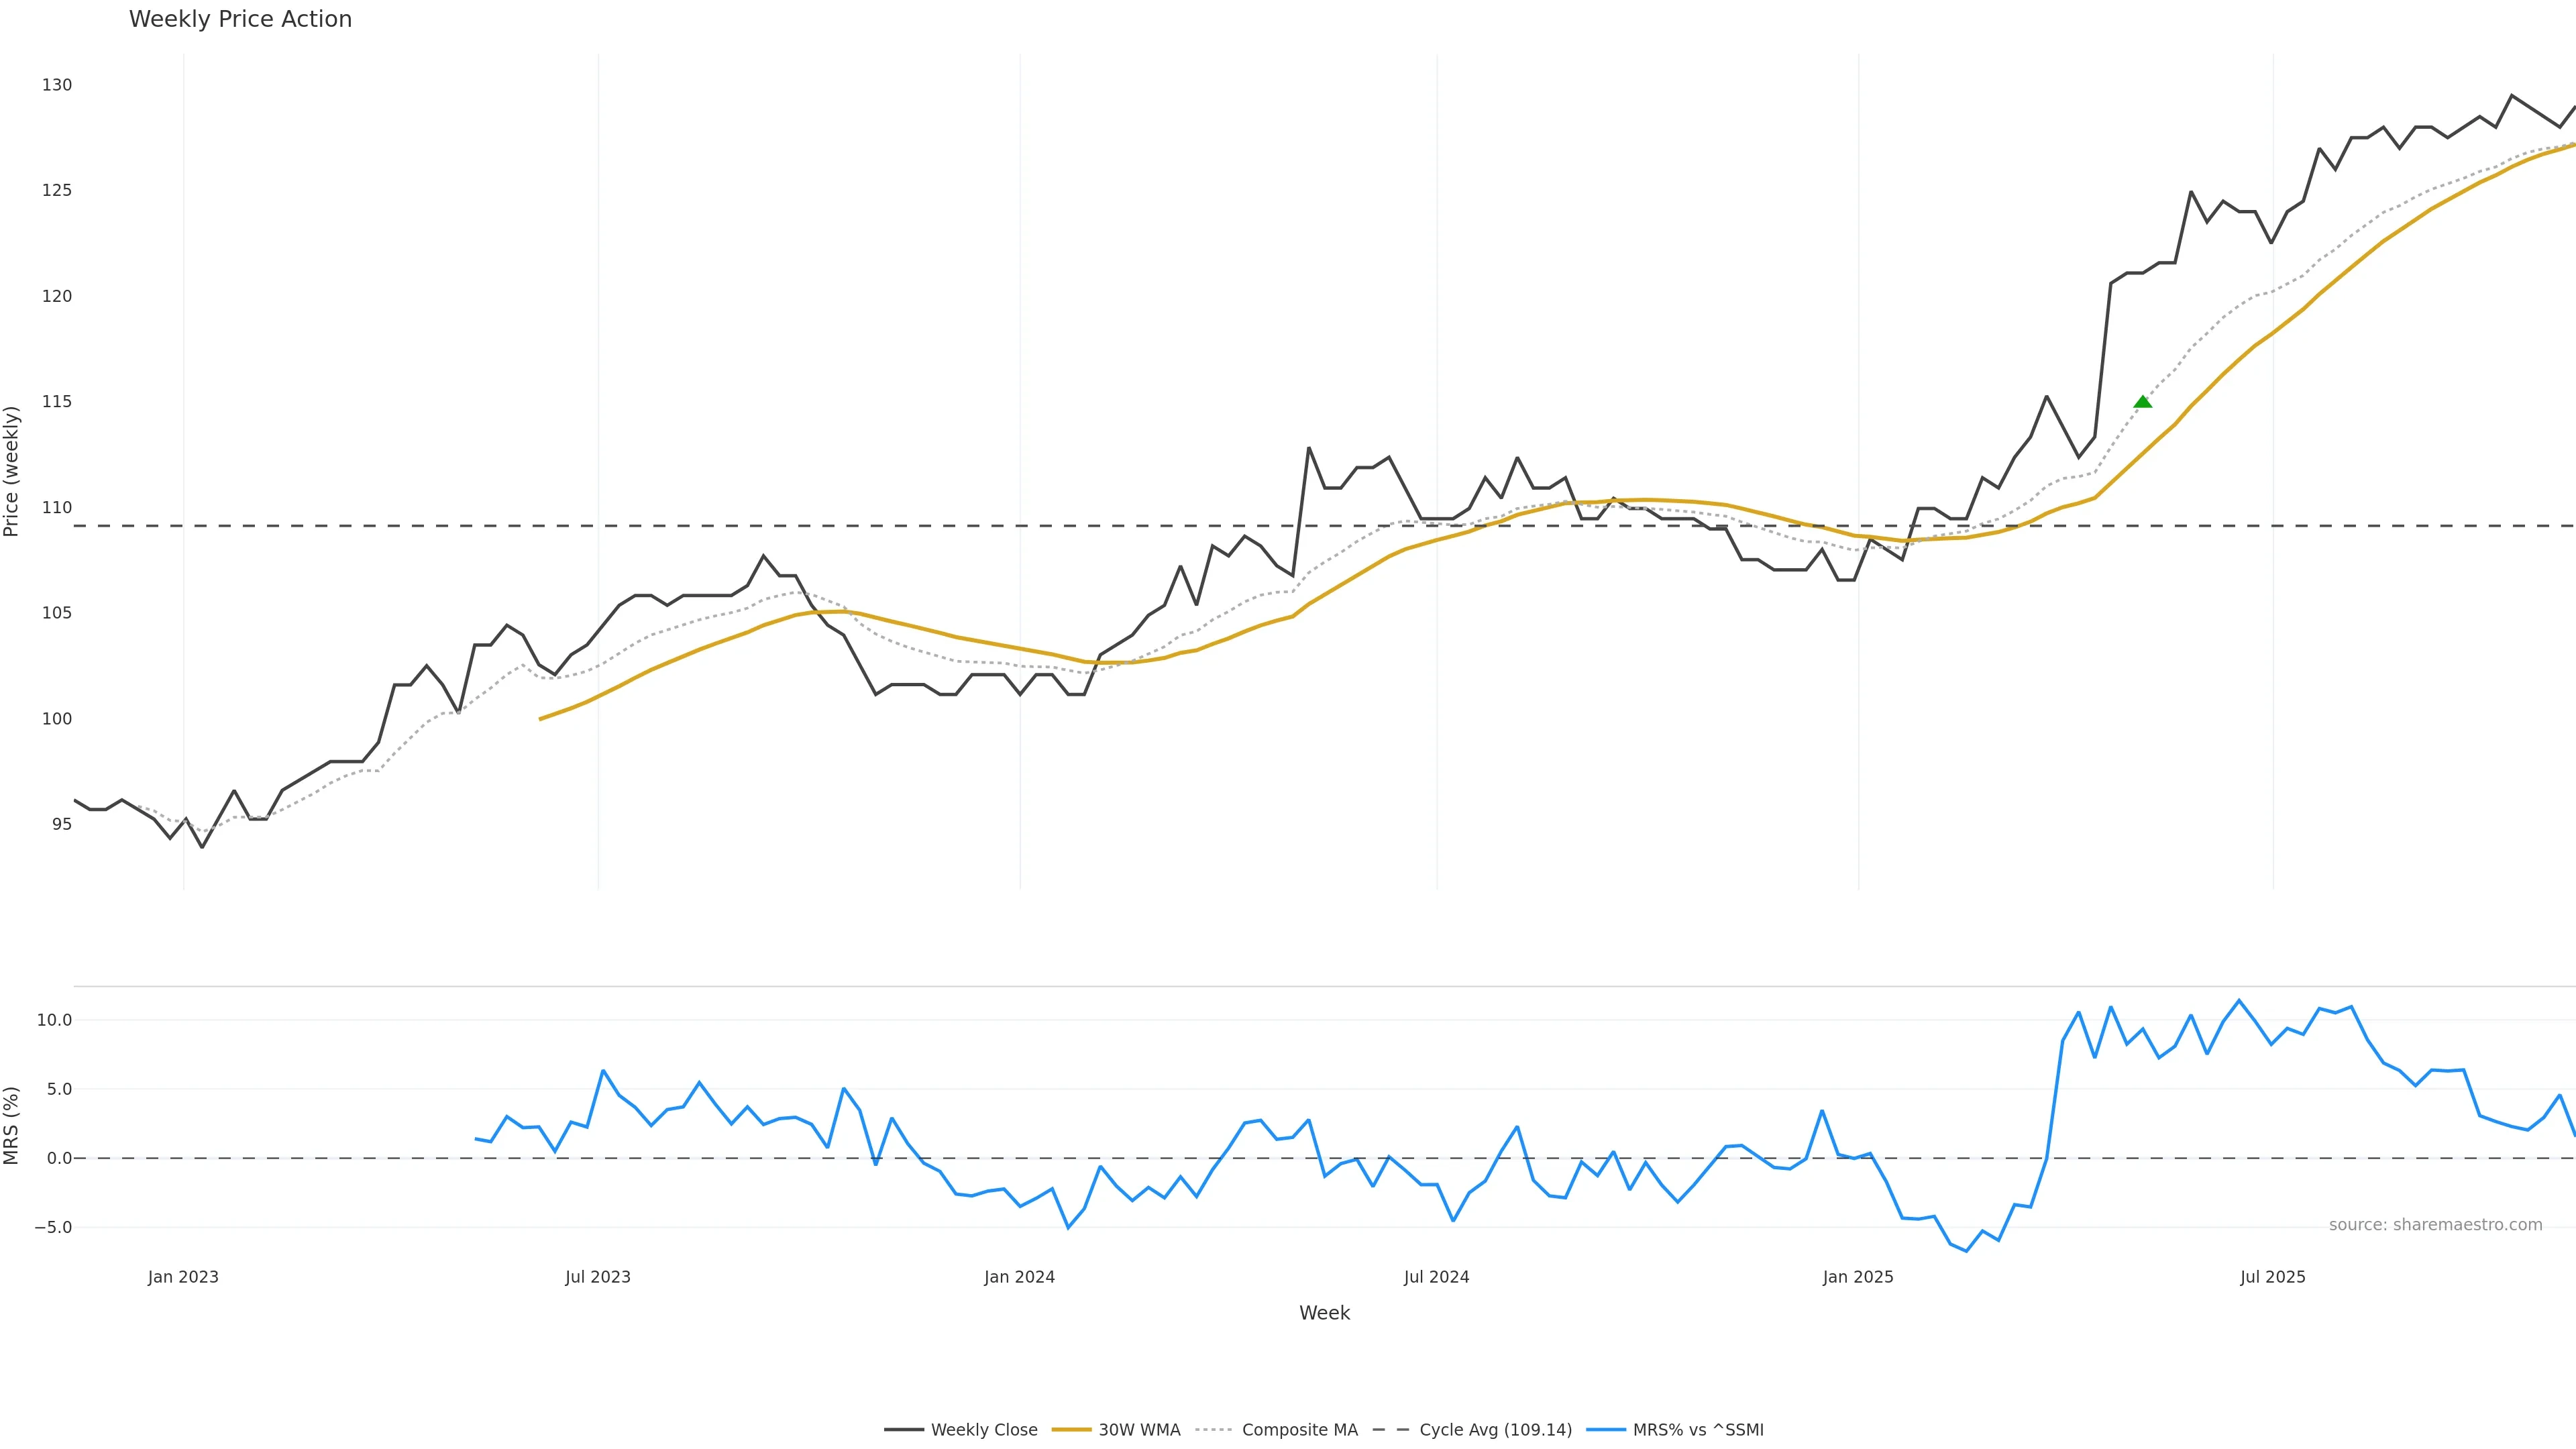This screenshot has width=2576, height=1449.
Task: Click the blue MRS% vs ^SSMI legend line swatch
Action: click(1606, 1430)
